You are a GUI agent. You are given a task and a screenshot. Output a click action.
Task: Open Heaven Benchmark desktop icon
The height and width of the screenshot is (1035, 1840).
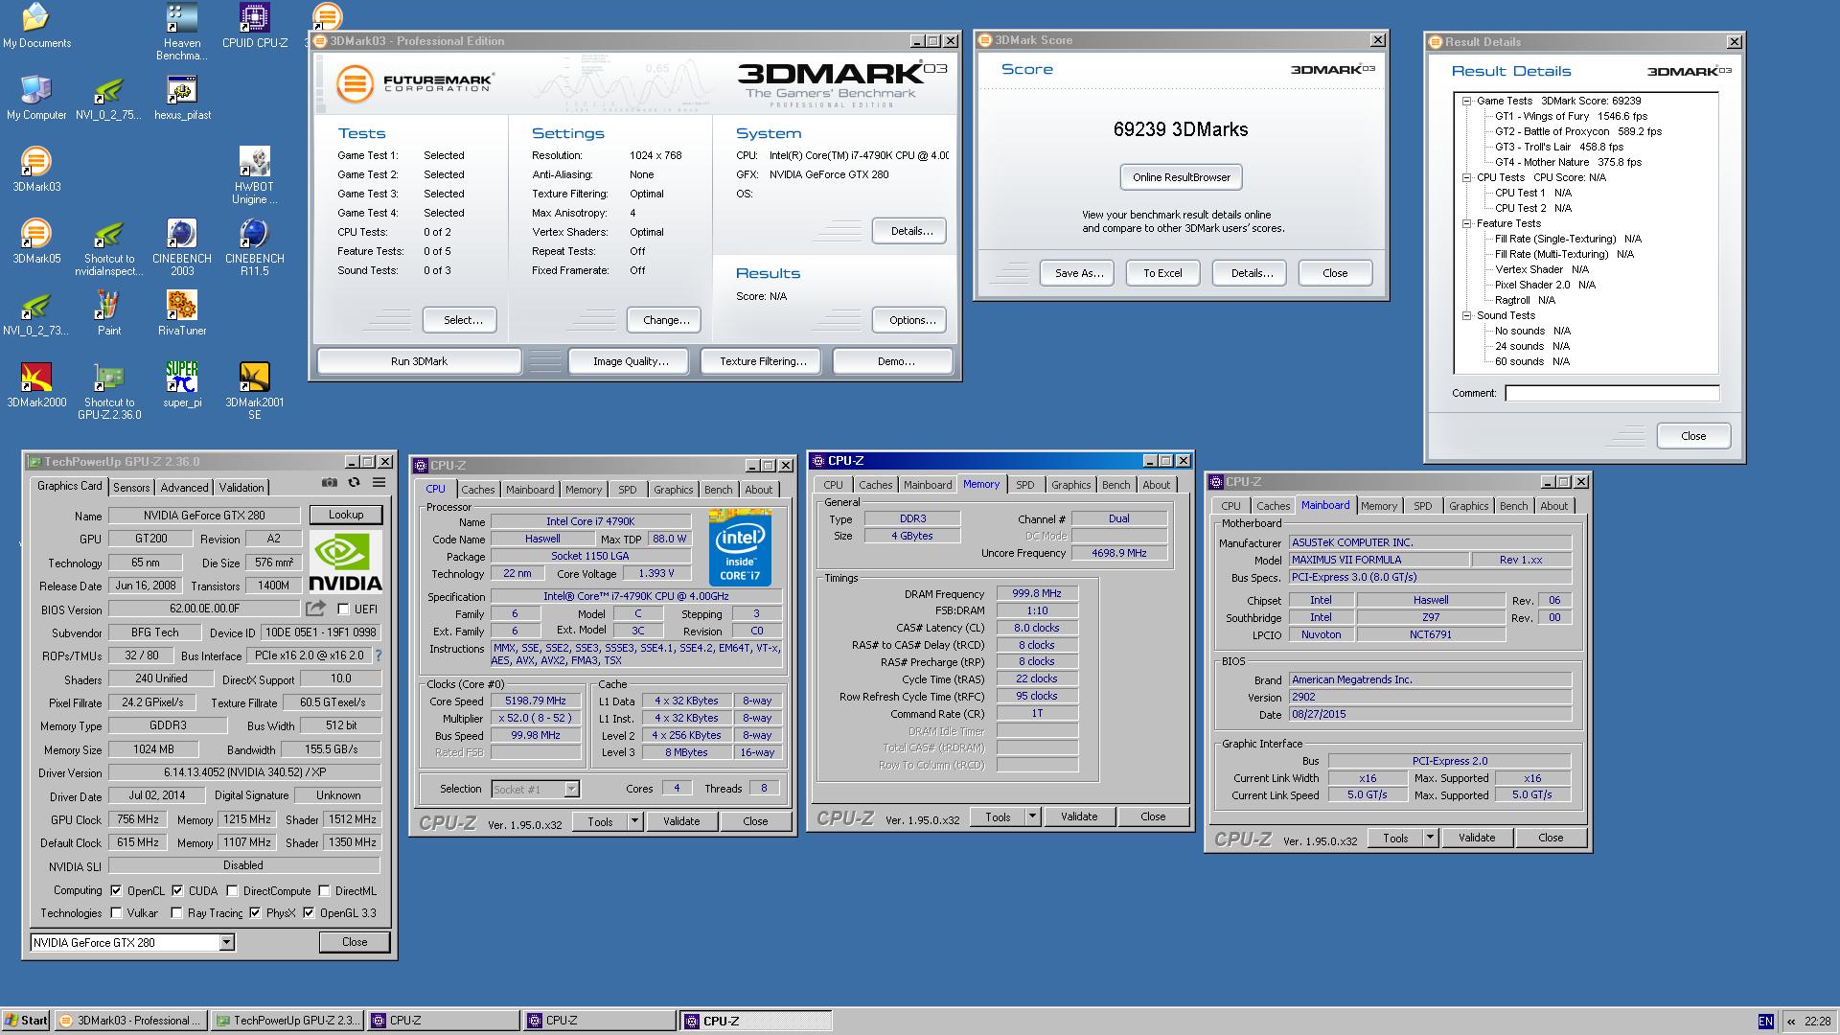click(x=181, y=32)
